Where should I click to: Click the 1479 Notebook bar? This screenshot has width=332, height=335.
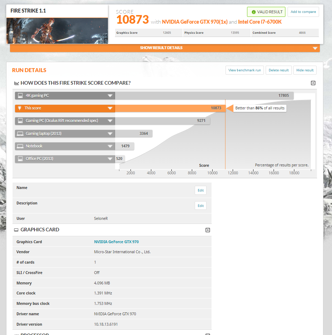(x=124, y=146)
